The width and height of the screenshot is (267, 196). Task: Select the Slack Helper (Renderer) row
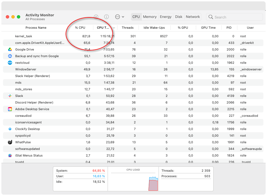pyautogui.click(x=133, y=76)
